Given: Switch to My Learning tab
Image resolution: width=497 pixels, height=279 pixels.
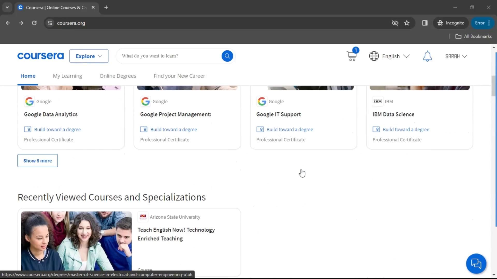Looking at the screenshot, I should point(67,76).
